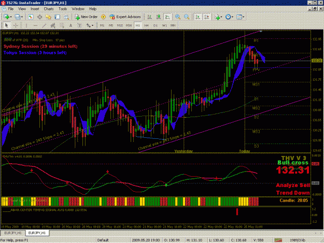The image size is (324, 243).
Task: Click the Tokyo Session chart label
Action: (x=35, y=53)
